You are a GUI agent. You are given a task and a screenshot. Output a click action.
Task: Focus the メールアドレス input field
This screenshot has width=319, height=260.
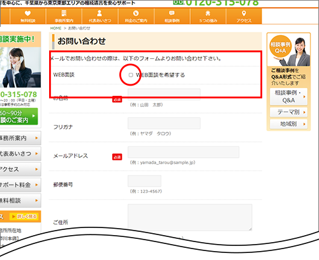(x=183, y=152)
